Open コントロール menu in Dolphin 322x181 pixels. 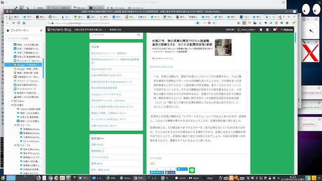[135, 8]
